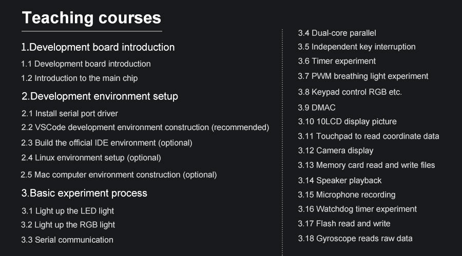Open 2.2 VSCode development environment construction
This screenshot has width=462, height=256.
(145, 127)
